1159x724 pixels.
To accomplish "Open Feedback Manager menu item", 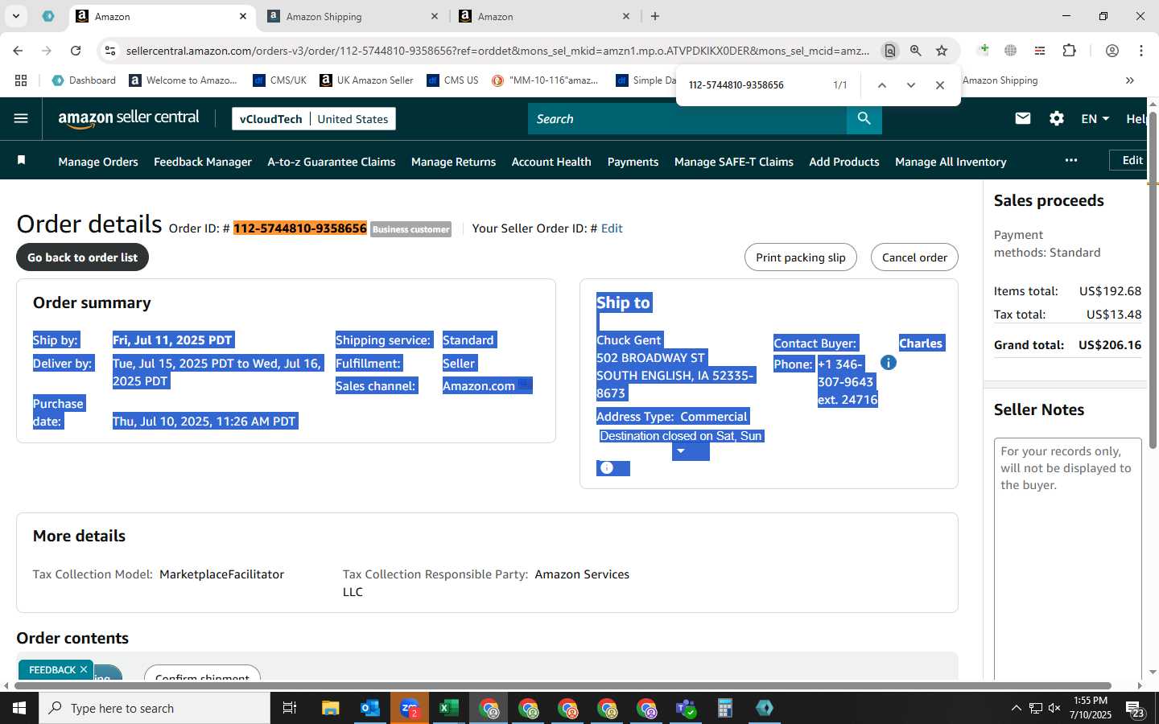I will coord(203,162).
